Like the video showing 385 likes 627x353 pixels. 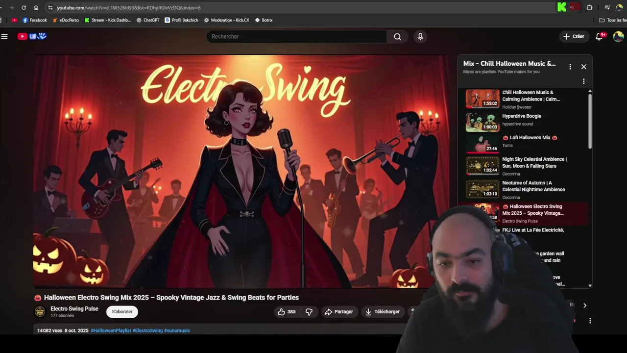(x=287, y=312)
